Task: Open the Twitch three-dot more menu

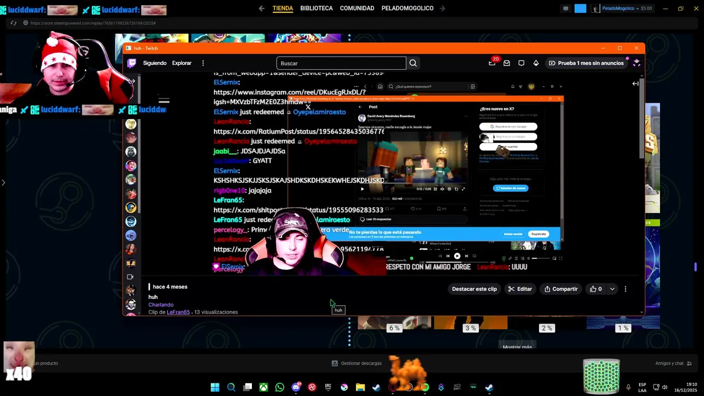Action: 203,63
